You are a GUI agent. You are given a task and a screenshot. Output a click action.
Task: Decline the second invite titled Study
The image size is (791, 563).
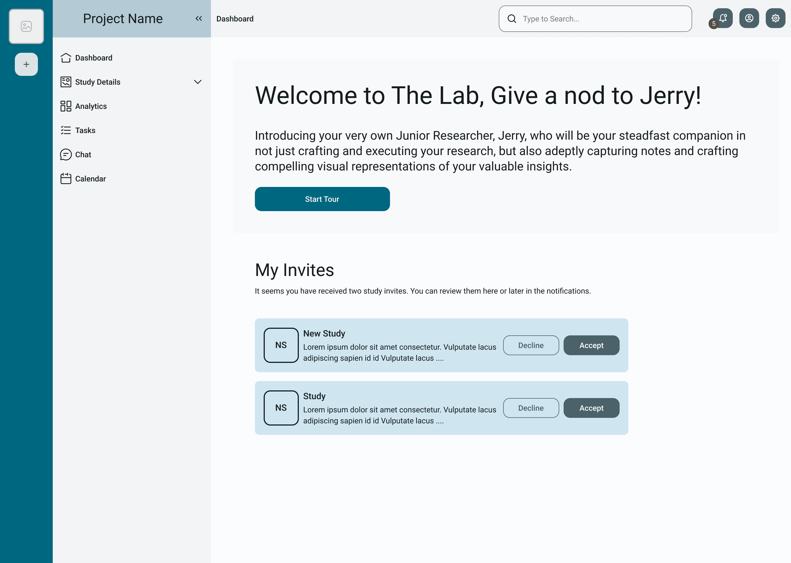531,408
